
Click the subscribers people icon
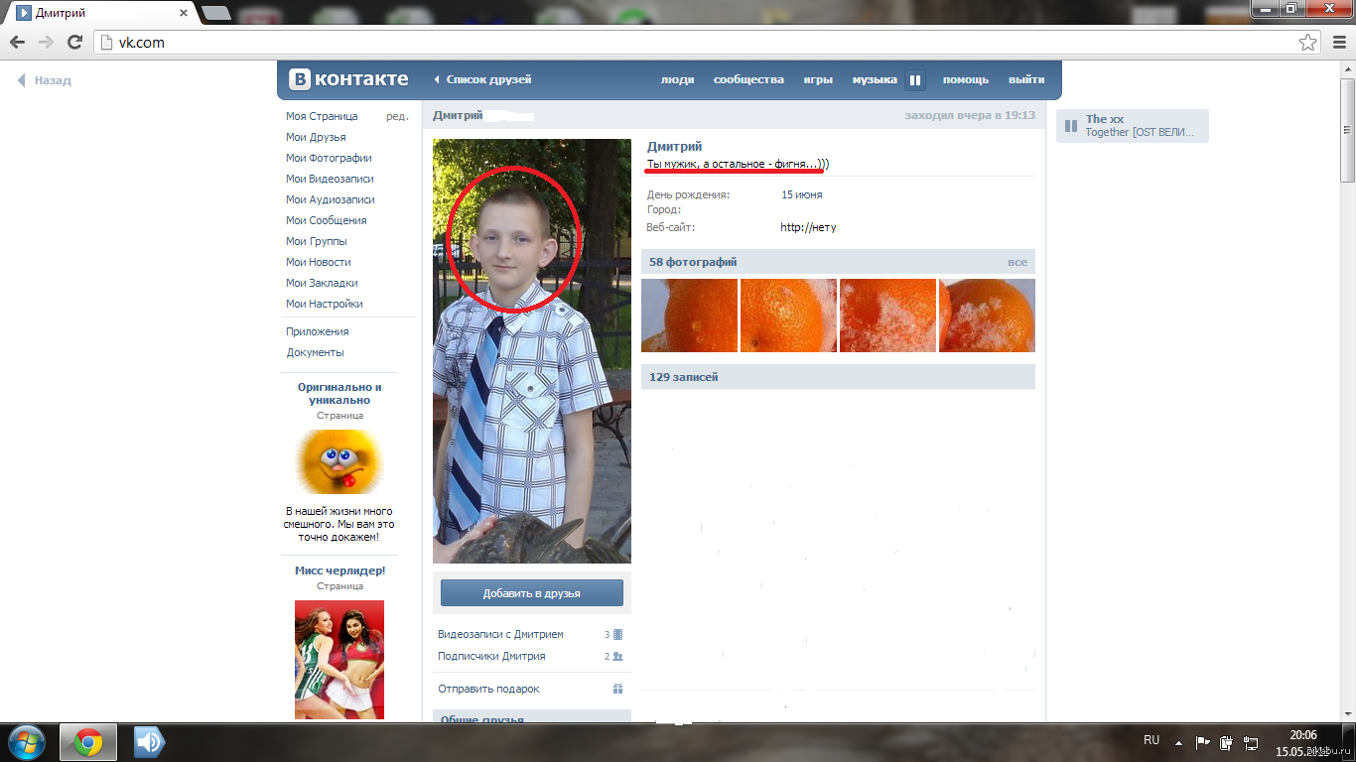tap(617, 656)
